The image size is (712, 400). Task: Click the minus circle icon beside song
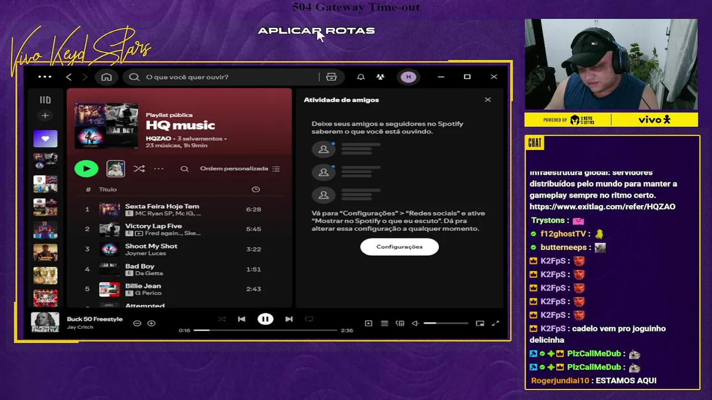coord(137,323)
